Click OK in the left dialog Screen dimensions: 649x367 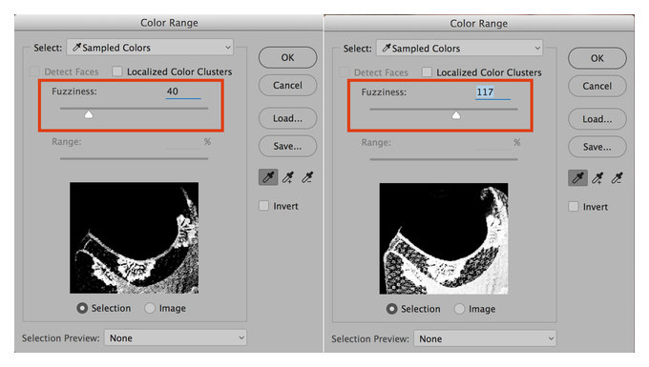point(287,57)
